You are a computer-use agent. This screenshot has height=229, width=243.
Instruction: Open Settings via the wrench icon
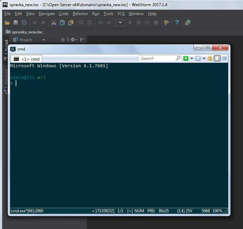tap(166, 23)
